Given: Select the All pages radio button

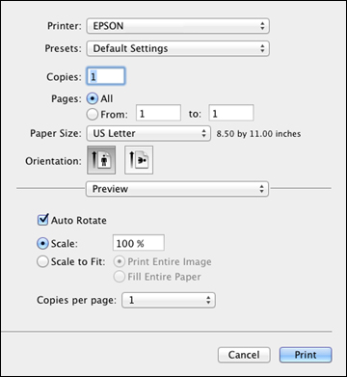Looking at the screenshot, I should coord(93,98).
